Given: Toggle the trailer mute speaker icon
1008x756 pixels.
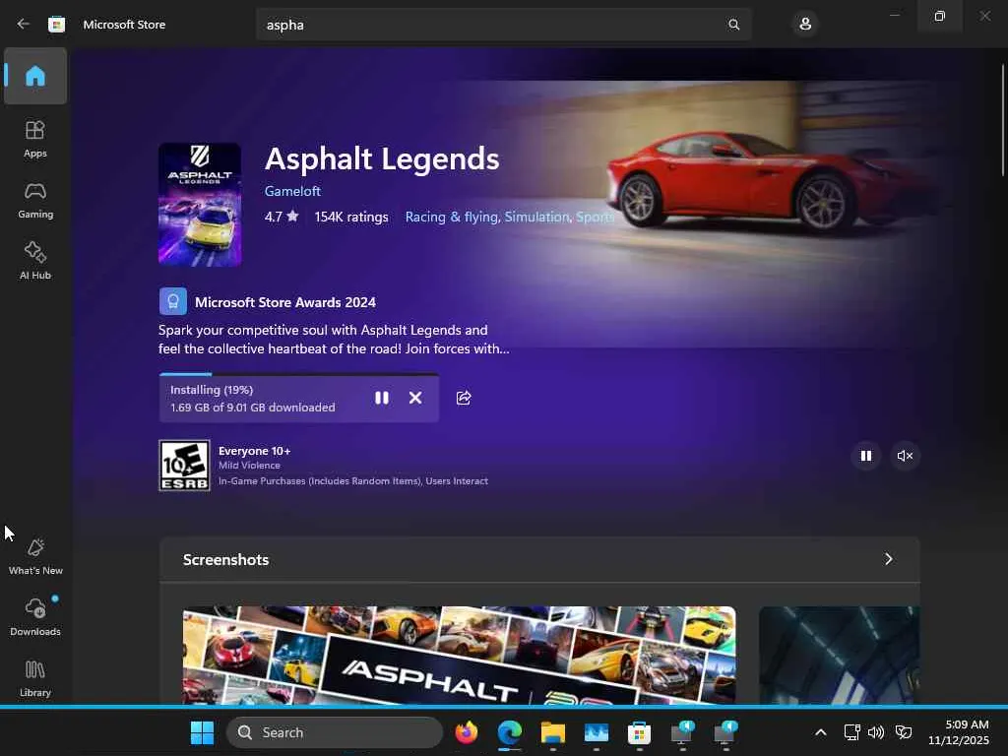Looking at the screenshot, I should pos(905,456).
